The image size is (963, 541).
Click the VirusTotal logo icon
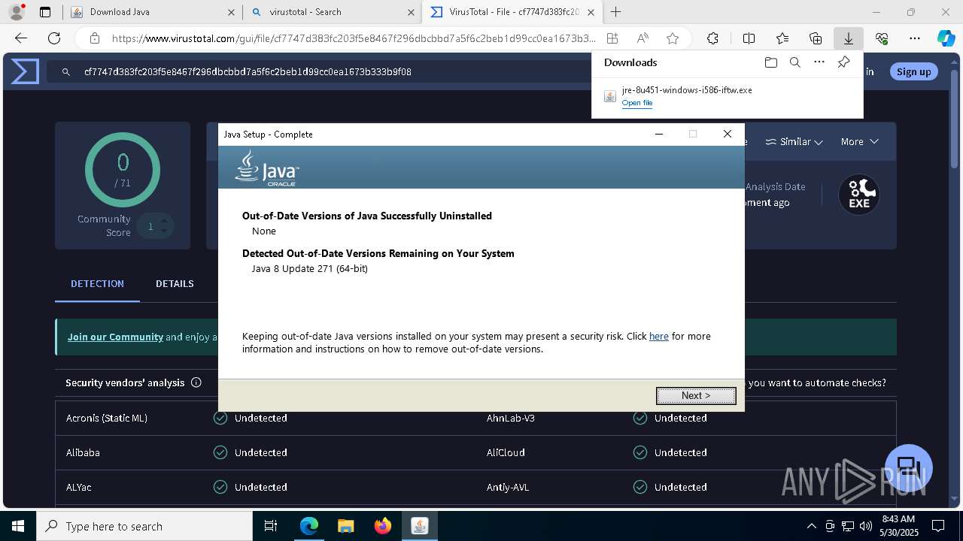(x=25, y=71)
